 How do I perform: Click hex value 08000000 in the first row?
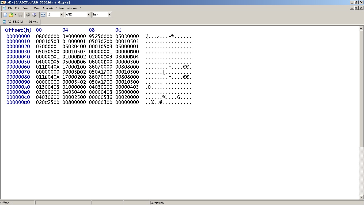(x=48, y=36)
